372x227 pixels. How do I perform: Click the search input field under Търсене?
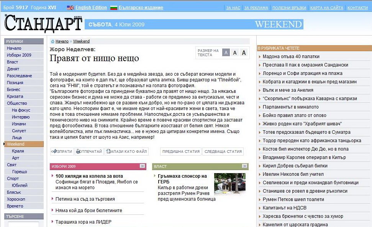[x=23, y=224]
